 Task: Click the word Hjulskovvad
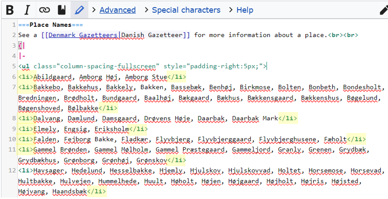tap(249, 171)
